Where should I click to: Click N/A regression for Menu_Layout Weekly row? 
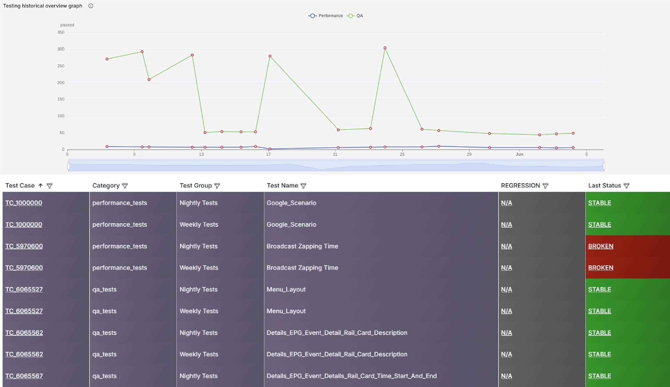tap(507, 311)
